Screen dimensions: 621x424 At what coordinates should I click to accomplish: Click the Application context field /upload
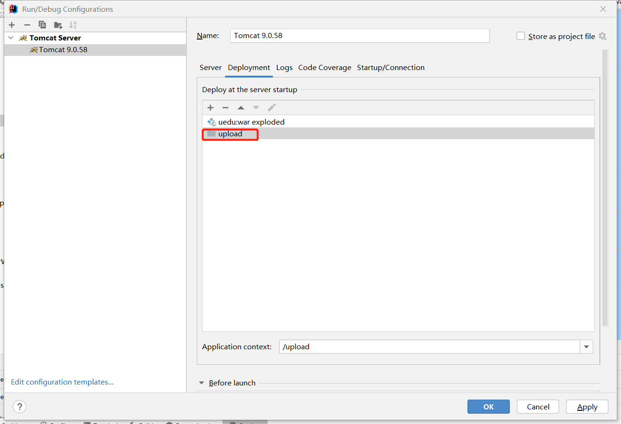point(429,347)
